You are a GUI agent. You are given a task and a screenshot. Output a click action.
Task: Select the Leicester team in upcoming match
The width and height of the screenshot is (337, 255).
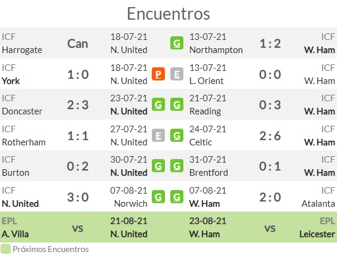tap(317, 234)
